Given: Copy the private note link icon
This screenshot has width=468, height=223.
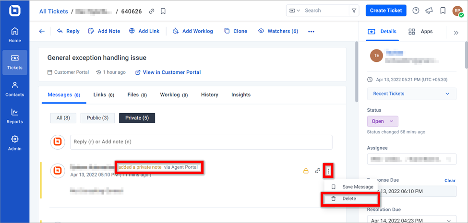Looking at the screenshot, I should (x=318, y=171).
